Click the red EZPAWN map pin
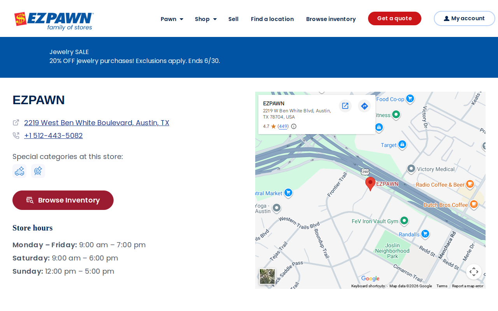The image size is (498, 311). 370,183
